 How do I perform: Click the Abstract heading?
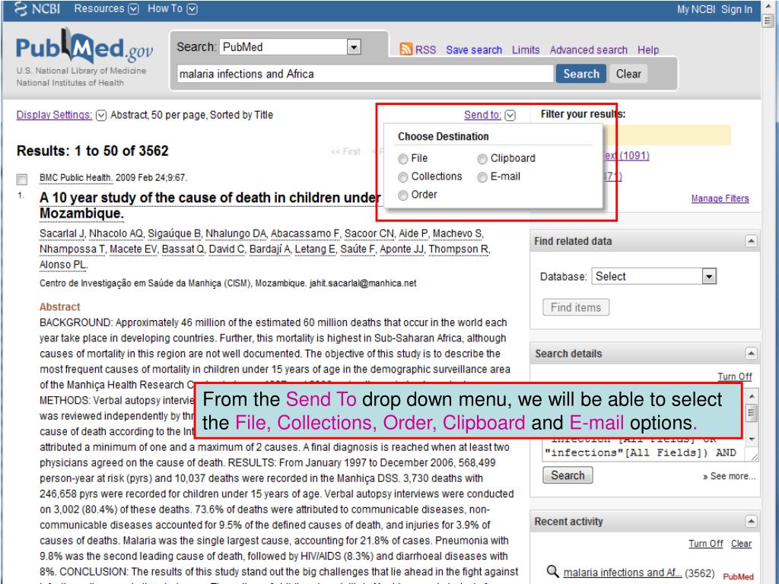[x=59, y=306]
